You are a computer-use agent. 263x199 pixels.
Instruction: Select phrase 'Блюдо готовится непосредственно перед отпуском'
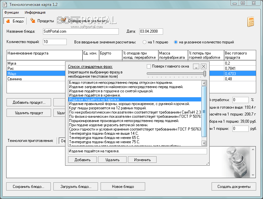coord(135,83)
